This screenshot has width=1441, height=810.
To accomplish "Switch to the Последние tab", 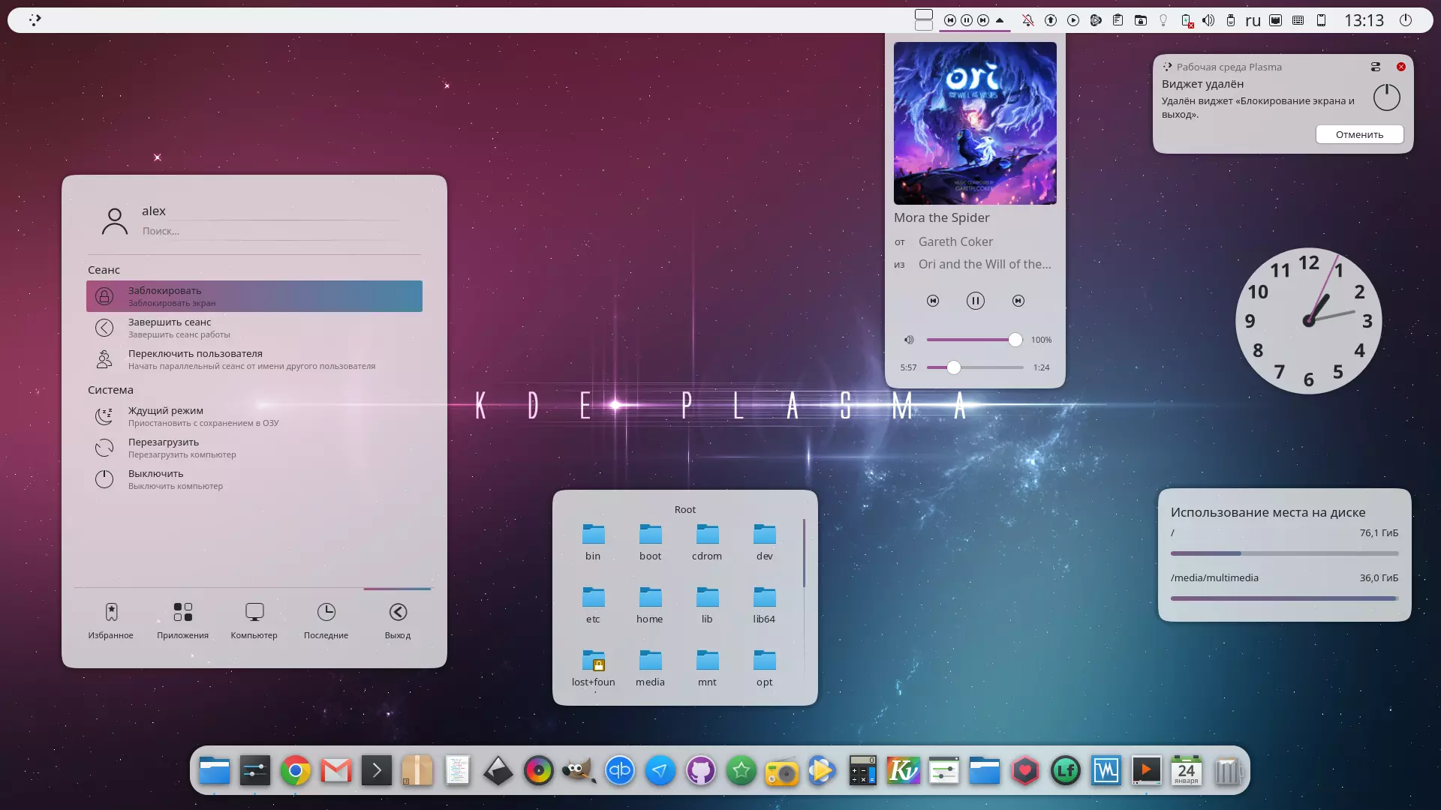I will [326, 621].
